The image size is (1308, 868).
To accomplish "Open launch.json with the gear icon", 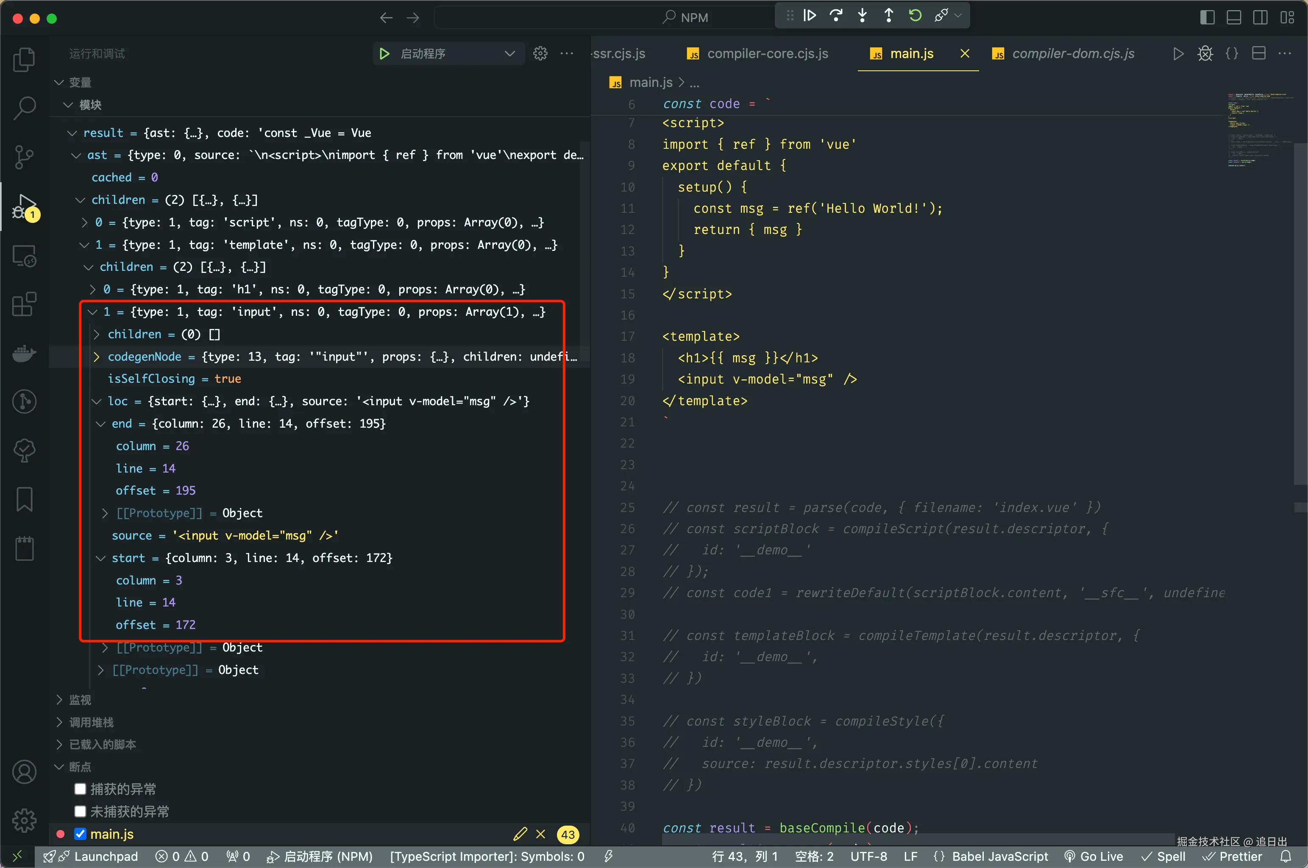I will [x=540, y=54].
